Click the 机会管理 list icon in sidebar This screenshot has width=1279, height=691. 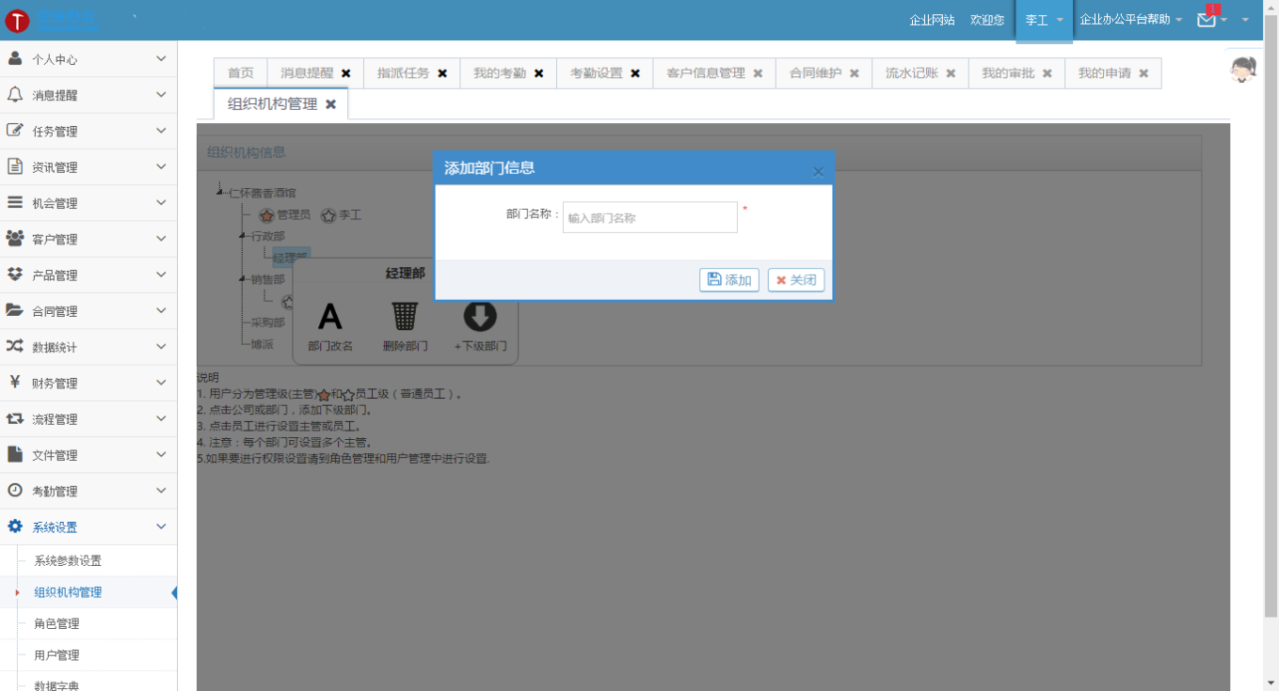tap(15, 202)
